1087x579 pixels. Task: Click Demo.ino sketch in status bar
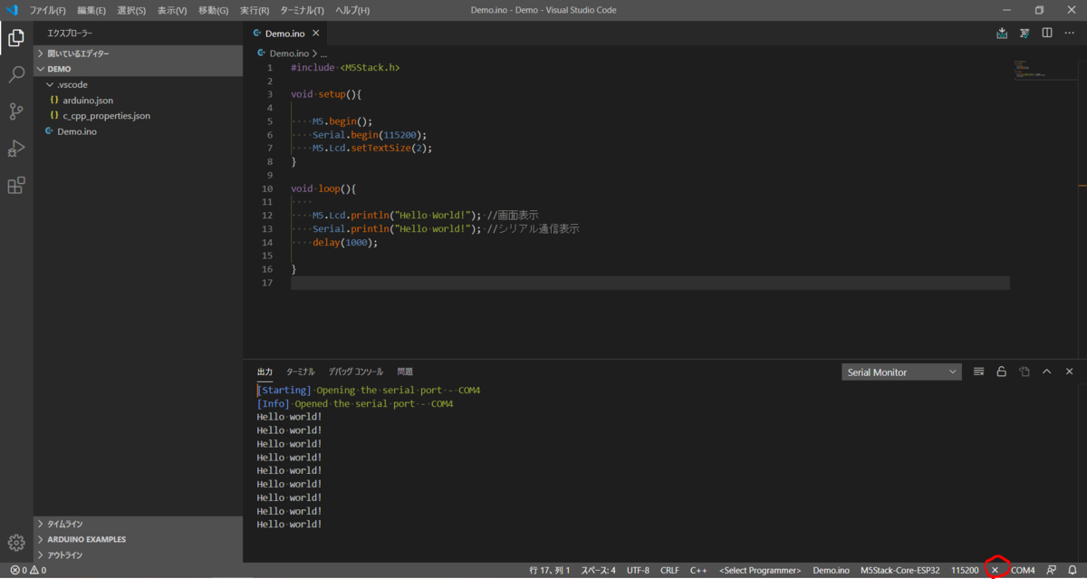(x=831, y=571)
